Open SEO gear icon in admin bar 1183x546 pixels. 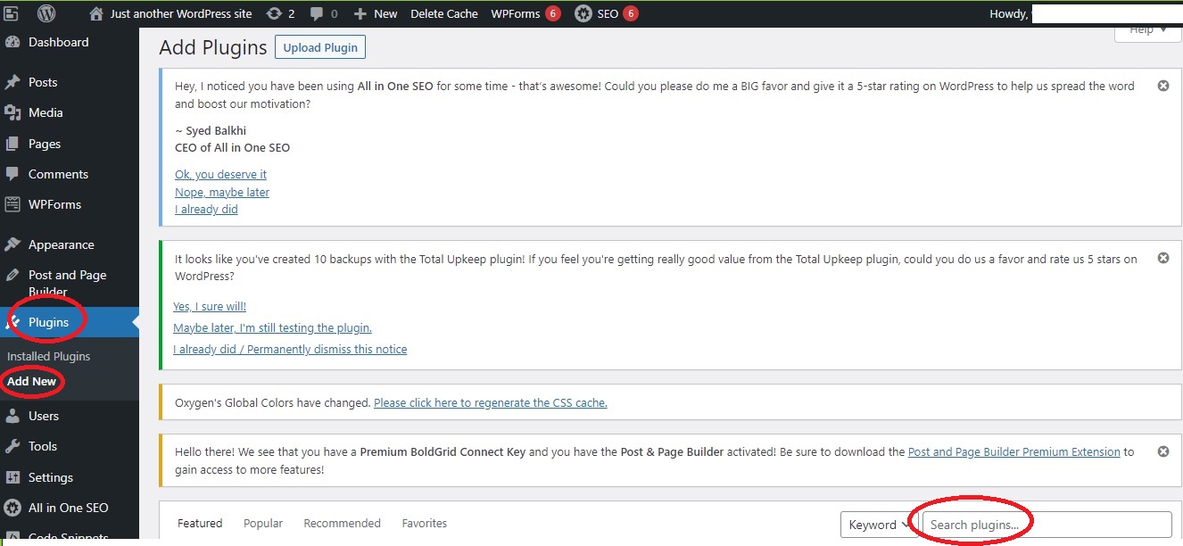[583, 13]
